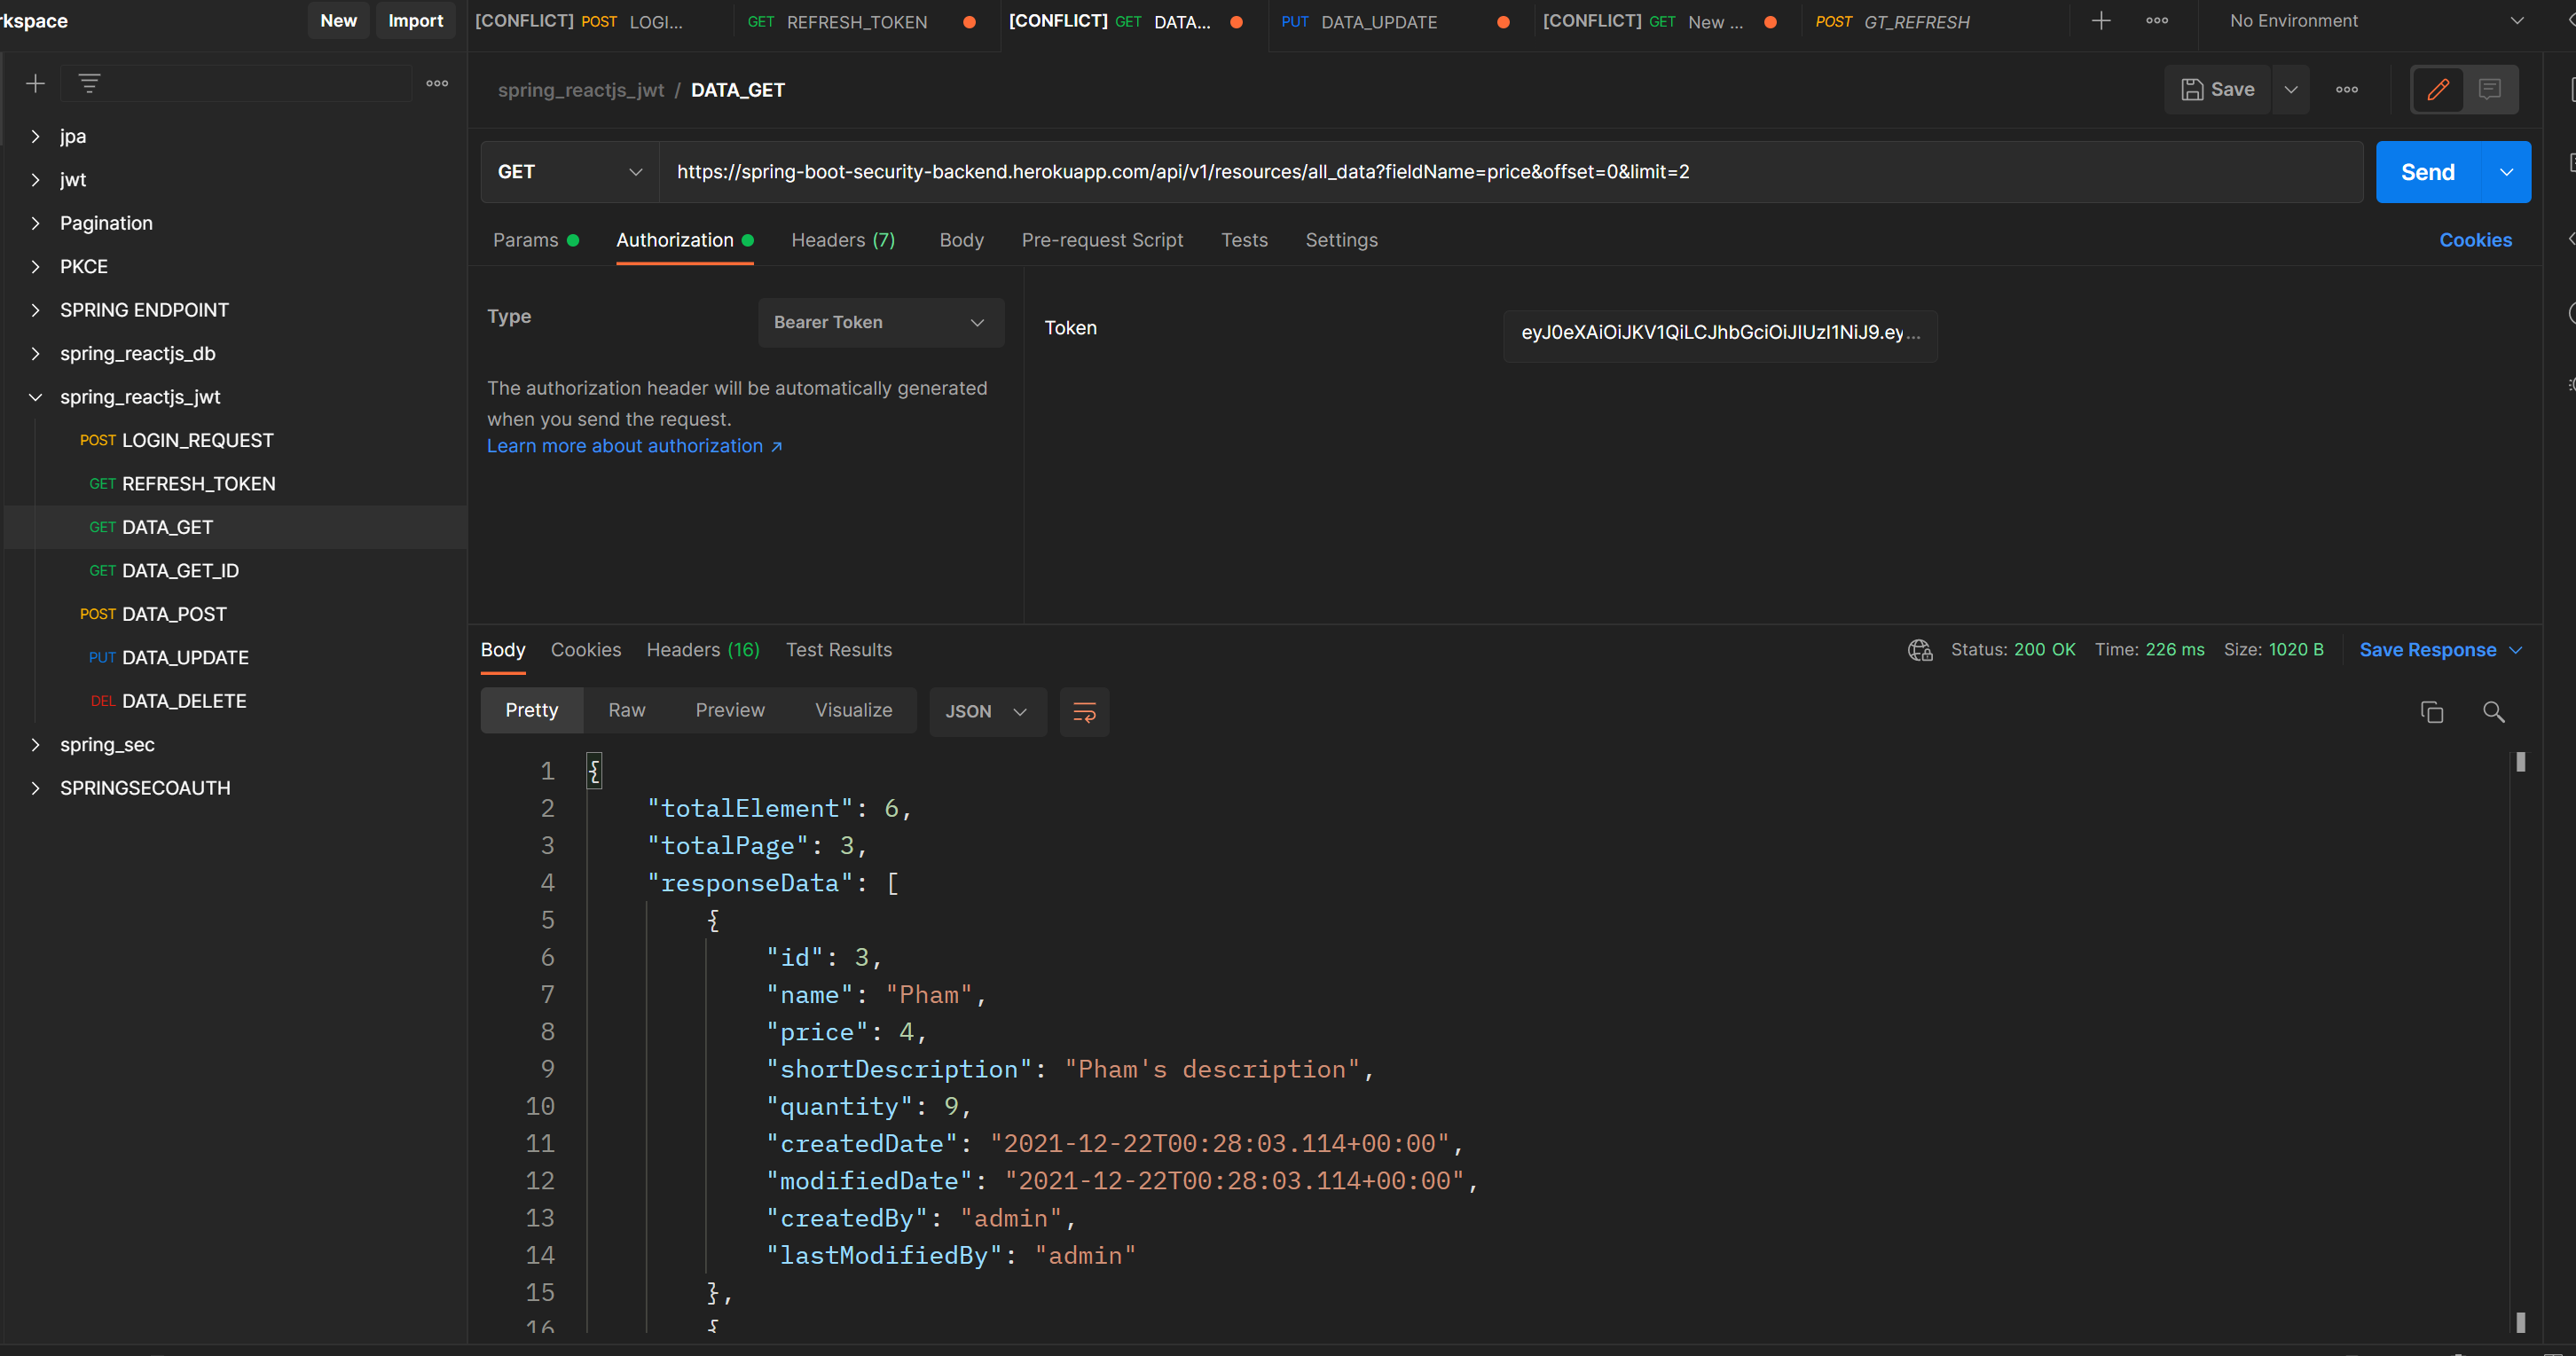Screen dimensions: 2576x1356
Task: Open the Bearer Token type dropdown
Action: tap(881, 323)
